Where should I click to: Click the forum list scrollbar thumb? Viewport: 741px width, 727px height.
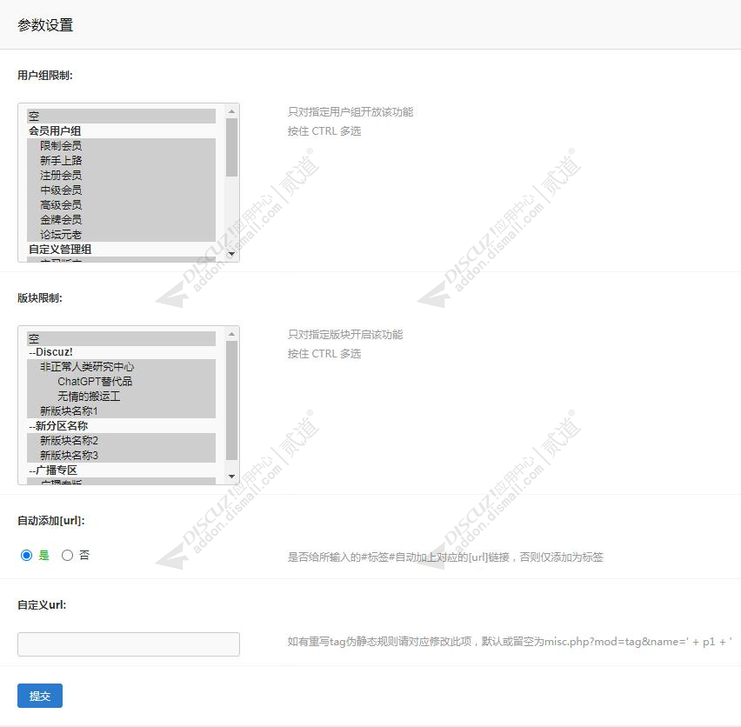(231, 400)
